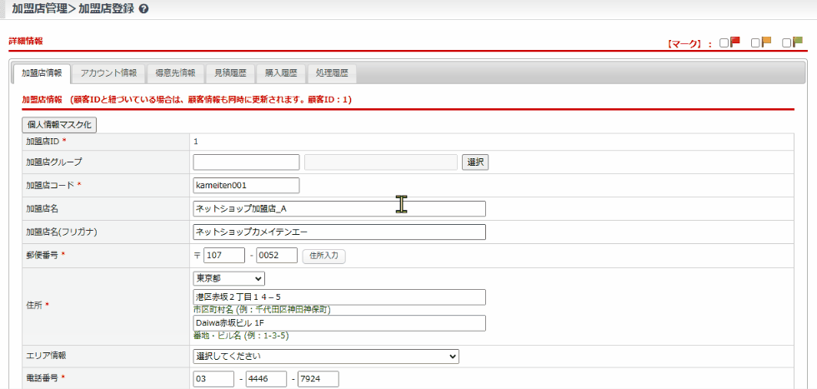The width and height of the screenshot is (817, 389).
Task: Click the 詳細情報 section heading
Action: click(26, 41)
